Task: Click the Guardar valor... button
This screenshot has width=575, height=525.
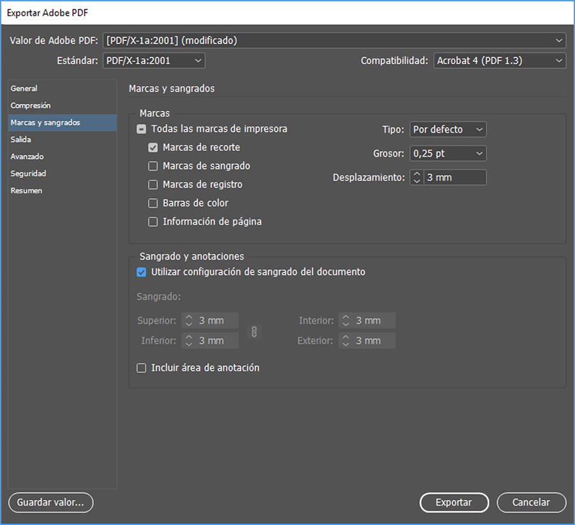Action: click(50, 502)
